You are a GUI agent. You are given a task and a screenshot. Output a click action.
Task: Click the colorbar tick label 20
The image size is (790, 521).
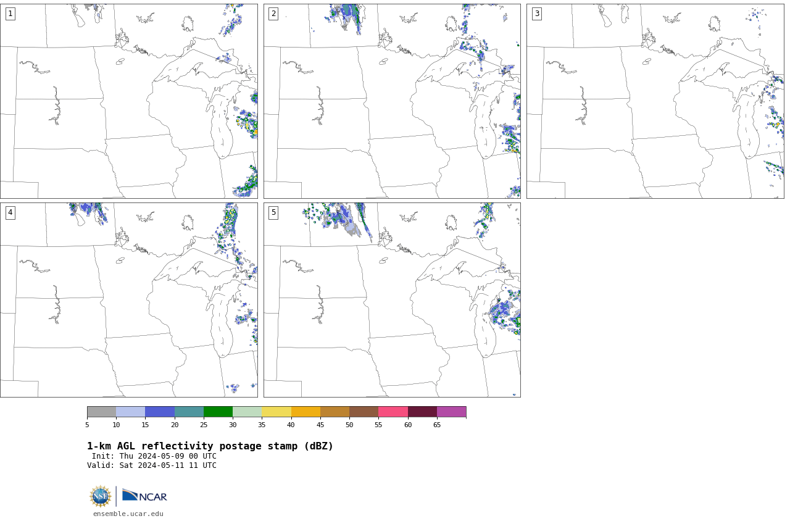coord(175,425)
